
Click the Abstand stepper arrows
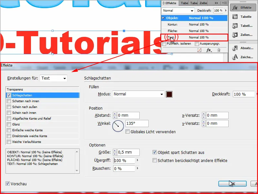[x=115, y=115]
